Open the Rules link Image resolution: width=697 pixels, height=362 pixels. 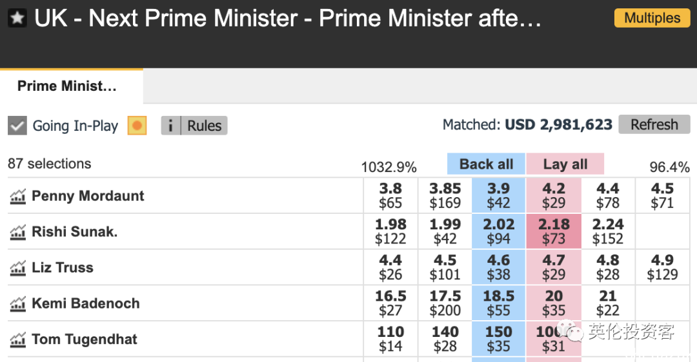204,126
